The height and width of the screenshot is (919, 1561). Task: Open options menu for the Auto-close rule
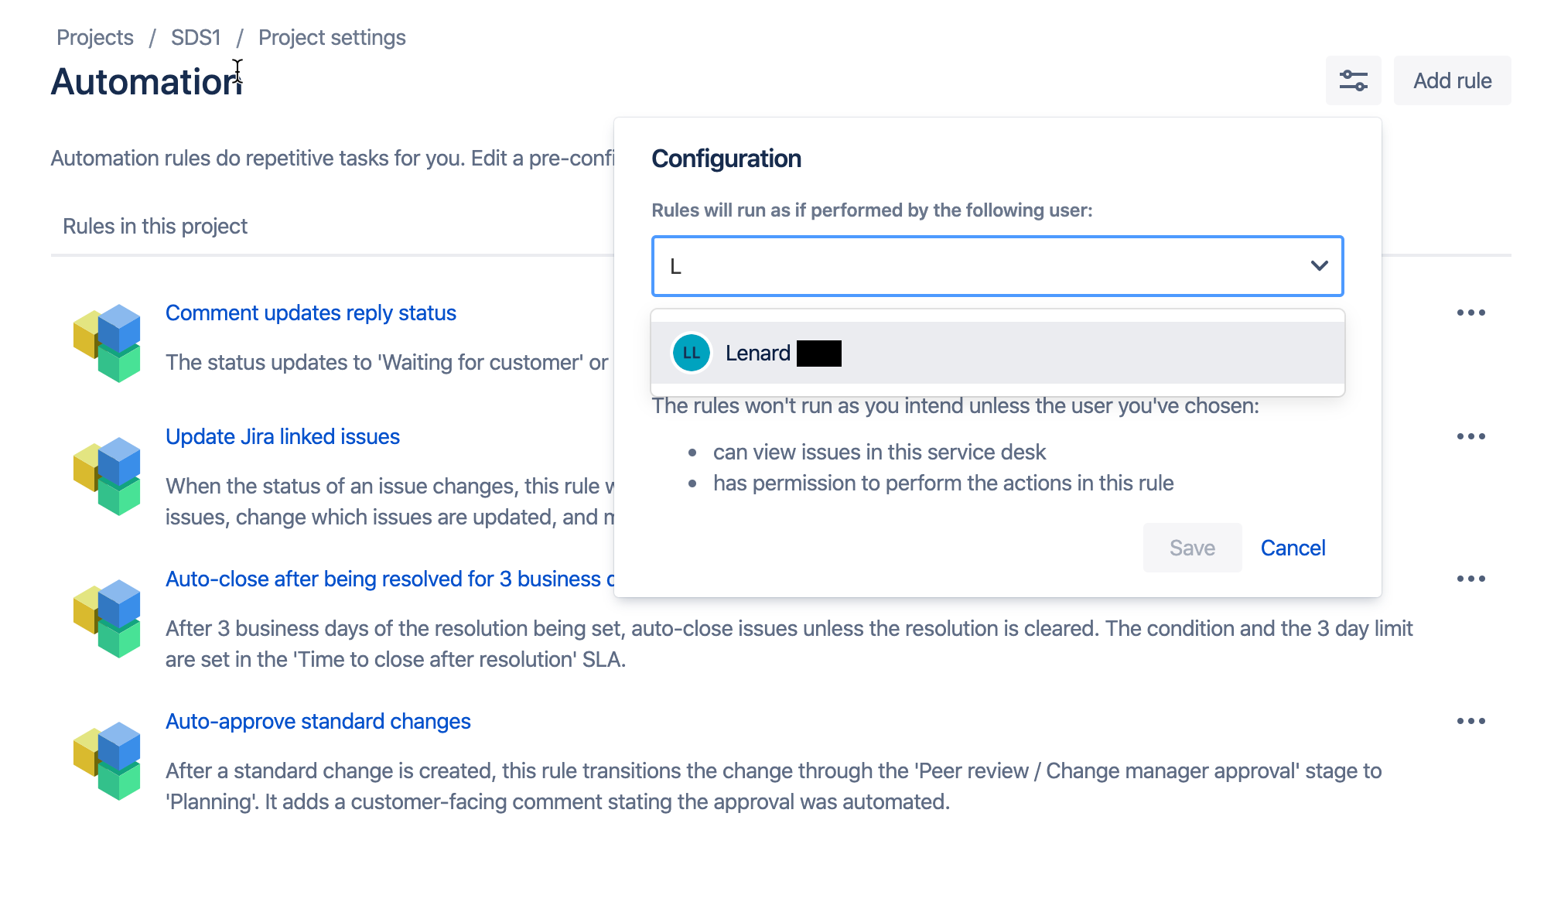(1471, 579)
